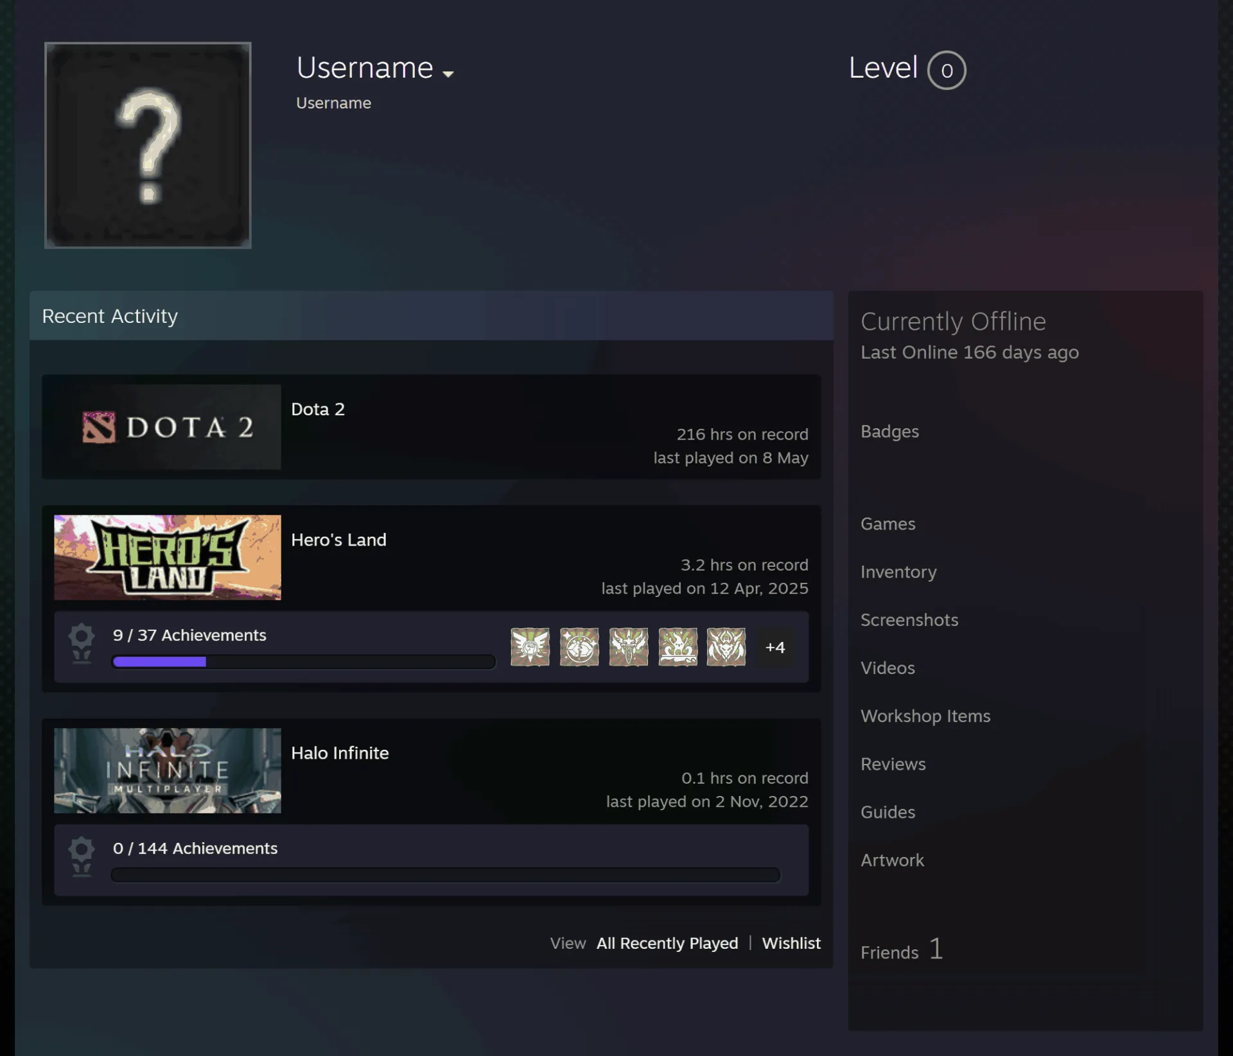Image resolution: width=1233 pixels, height=1056 pixels.
Task: Click '0.1 hrs on record' text
Action: click(745, 778)
